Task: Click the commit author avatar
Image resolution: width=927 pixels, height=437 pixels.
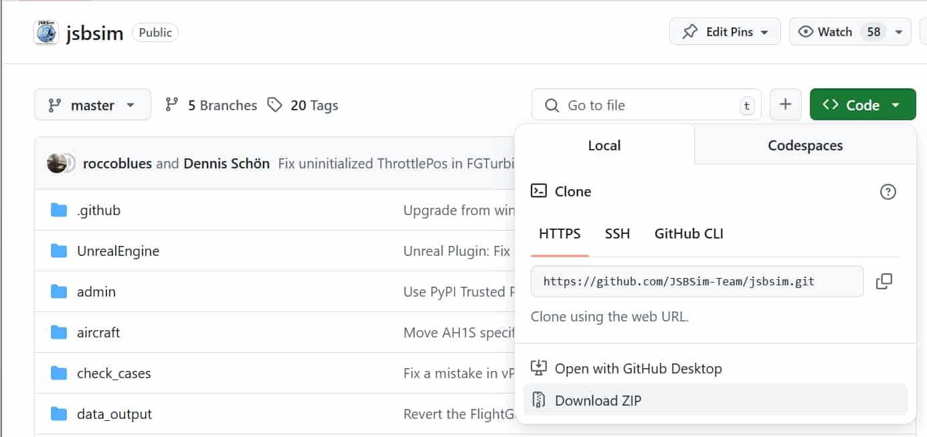Action: [57, 163]
